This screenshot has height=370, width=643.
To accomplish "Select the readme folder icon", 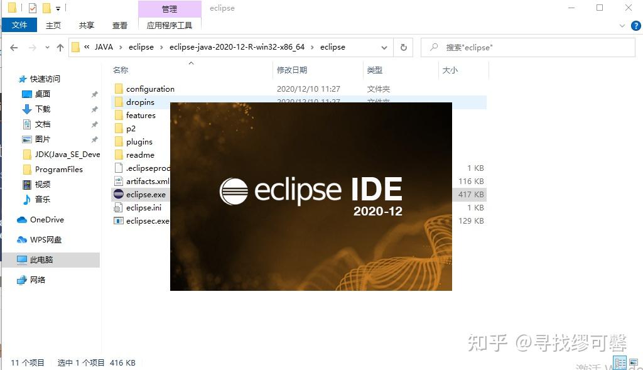I will (119, 155).
